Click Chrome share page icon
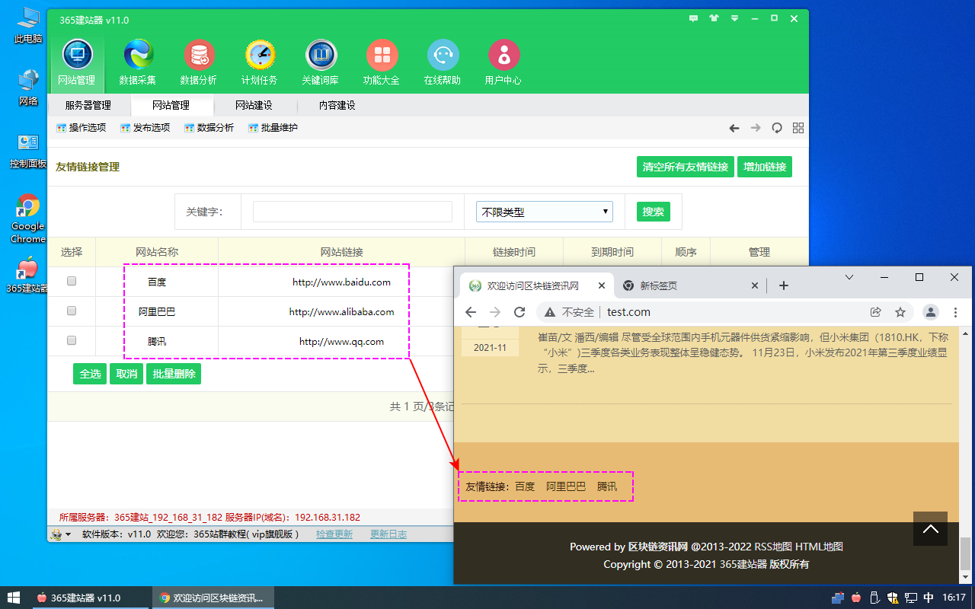 click(876, 312)
